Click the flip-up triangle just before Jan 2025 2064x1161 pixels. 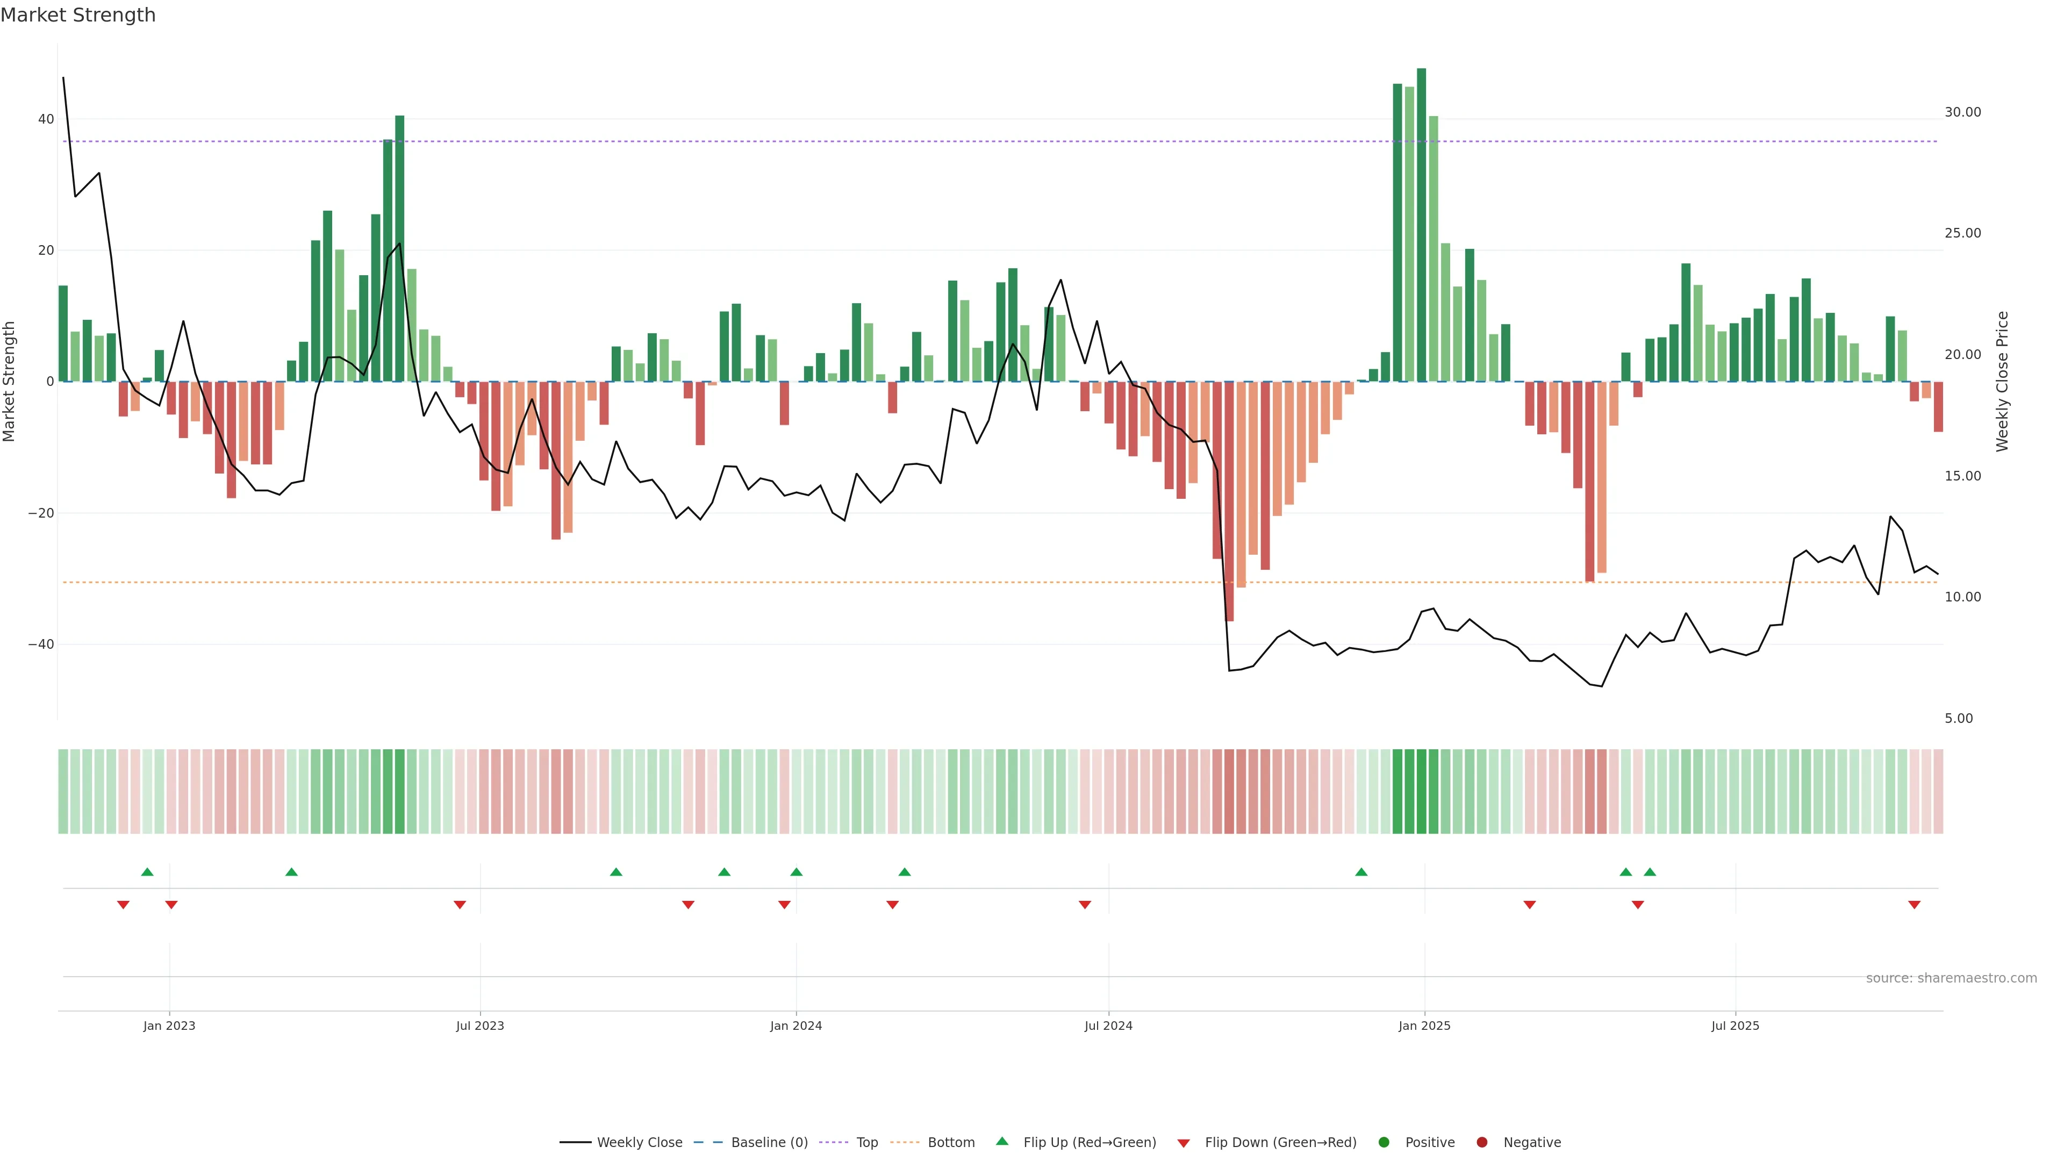tap(1360, 872)
